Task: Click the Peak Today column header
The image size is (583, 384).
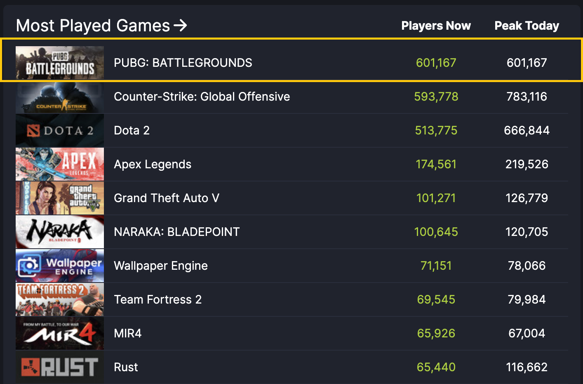Action: click(527, 26)
